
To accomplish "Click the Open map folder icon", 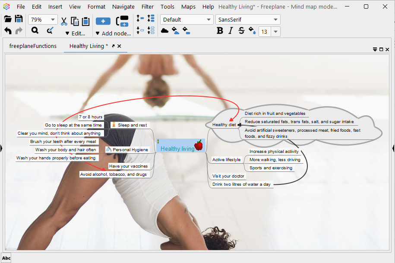I will 8,19.
